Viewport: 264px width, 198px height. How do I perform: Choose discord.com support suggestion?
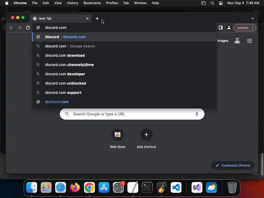(124, 93)
